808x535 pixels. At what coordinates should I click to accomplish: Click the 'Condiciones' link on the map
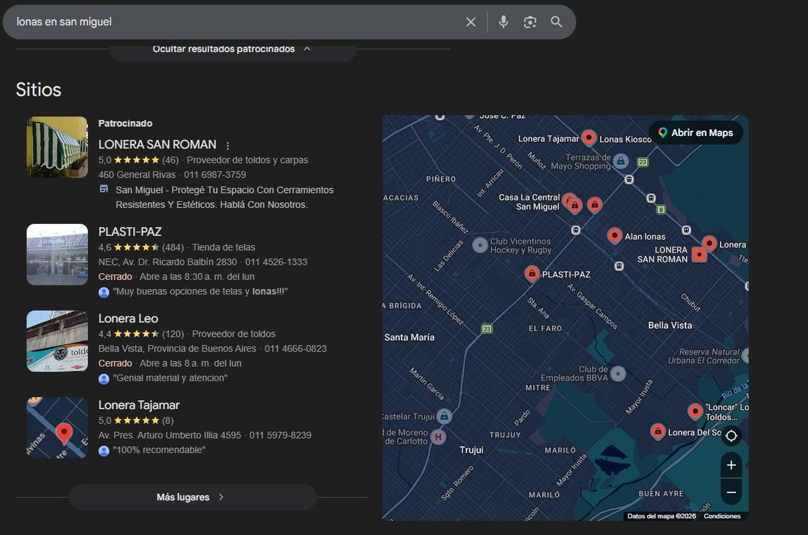[x=722, y=516]
